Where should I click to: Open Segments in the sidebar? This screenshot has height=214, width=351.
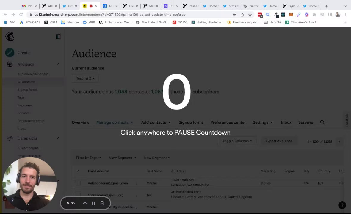click(25, 105)
